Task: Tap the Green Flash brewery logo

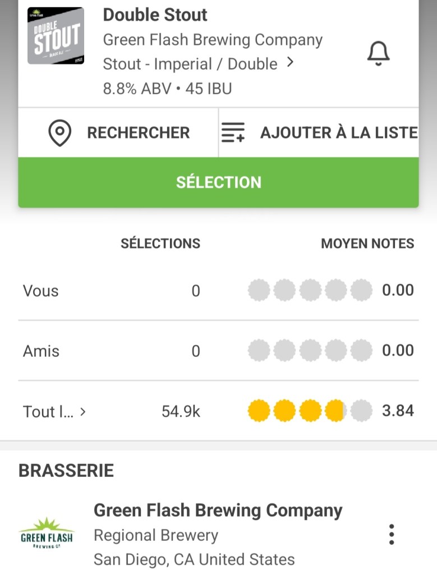Action: click(x=47, y=534)
